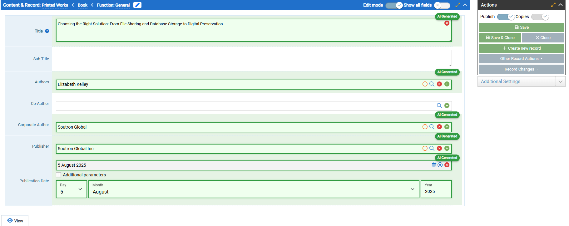Screen dimensions: 569x226
Task: Navigate to Book breadcrumb link
Action: 82,5
